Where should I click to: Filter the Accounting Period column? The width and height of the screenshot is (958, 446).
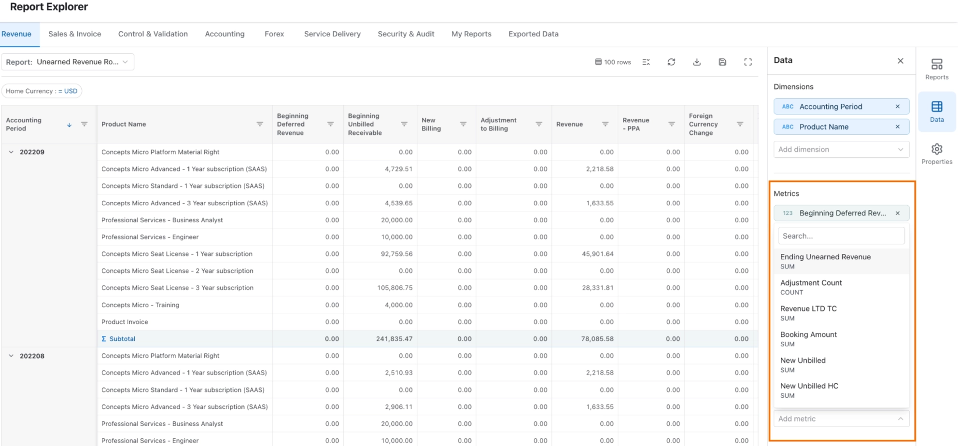tap(84, 124)
